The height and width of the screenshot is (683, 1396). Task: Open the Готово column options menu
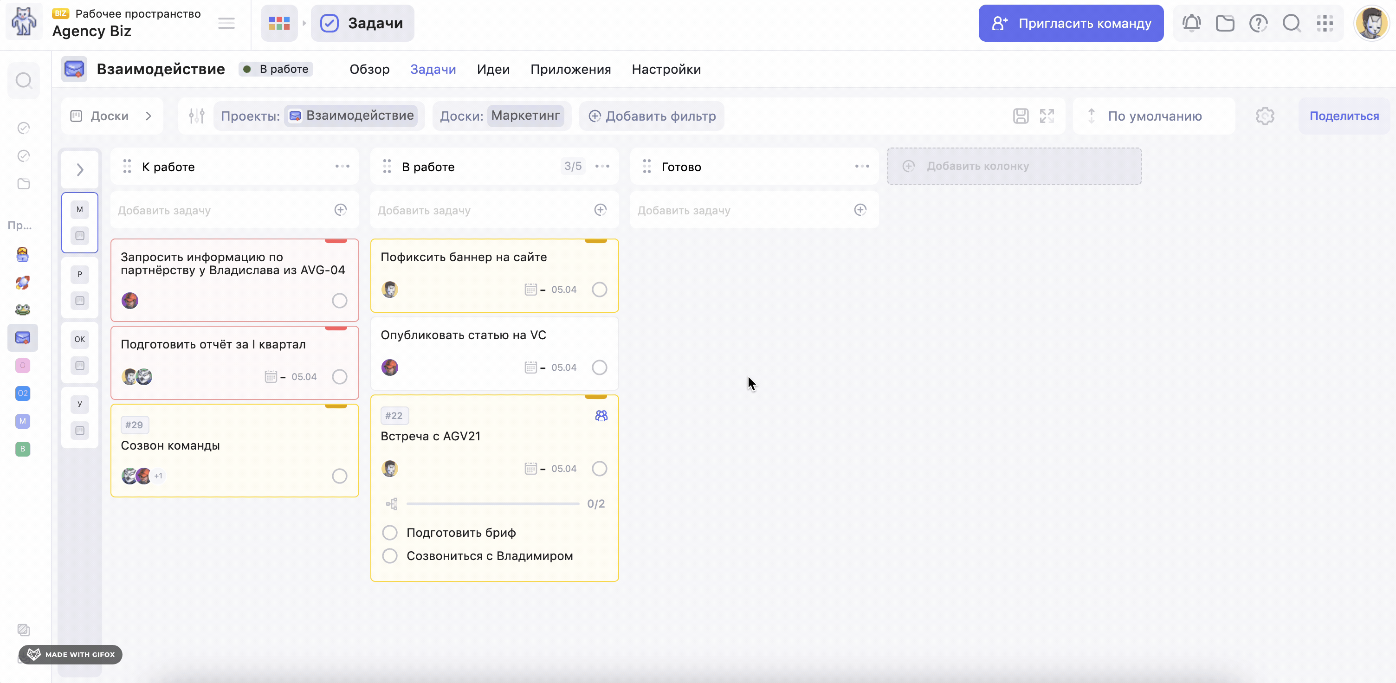click(x=862, y=166)
